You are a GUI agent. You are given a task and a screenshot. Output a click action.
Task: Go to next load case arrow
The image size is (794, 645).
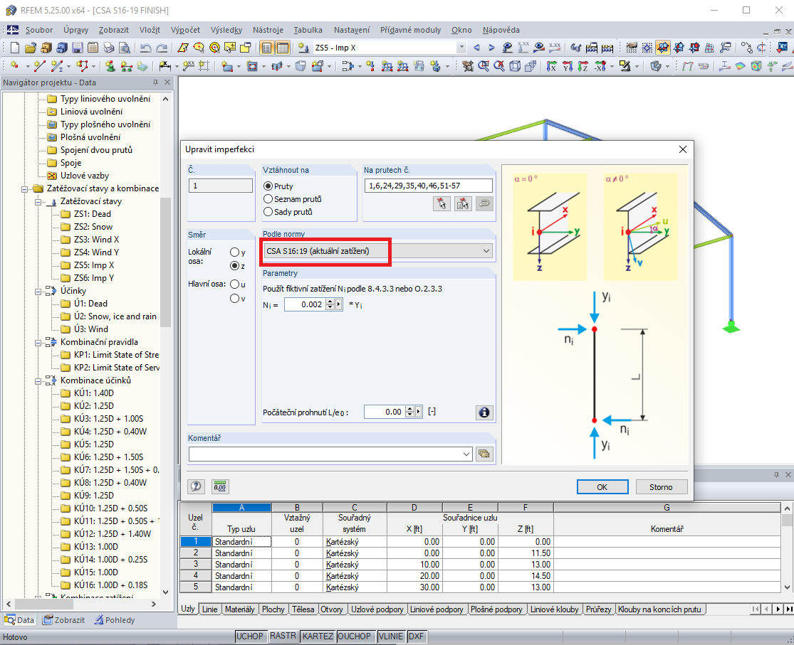tap(491, 48)
